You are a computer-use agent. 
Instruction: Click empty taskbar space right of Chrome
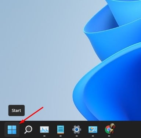click(x=129, y=130)
